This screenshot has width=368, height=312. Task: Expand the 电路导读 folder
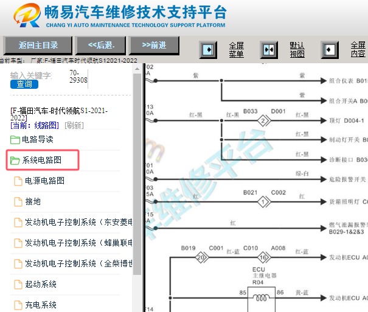[38, 140]
